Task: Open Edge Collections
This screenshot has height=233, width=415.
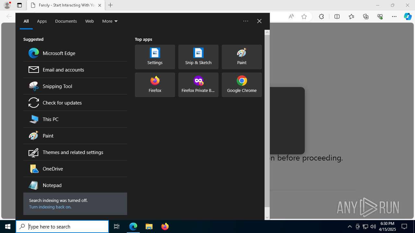Action: click(366, 17)
